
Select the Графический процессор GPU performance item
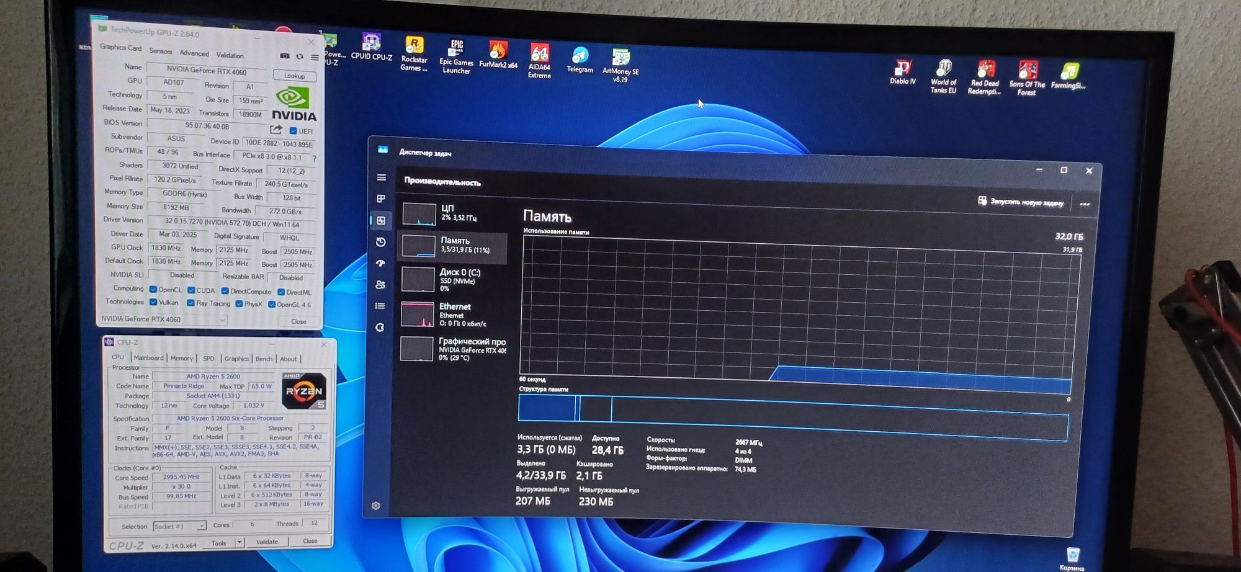pyautogui.click(x=452, y=349)
